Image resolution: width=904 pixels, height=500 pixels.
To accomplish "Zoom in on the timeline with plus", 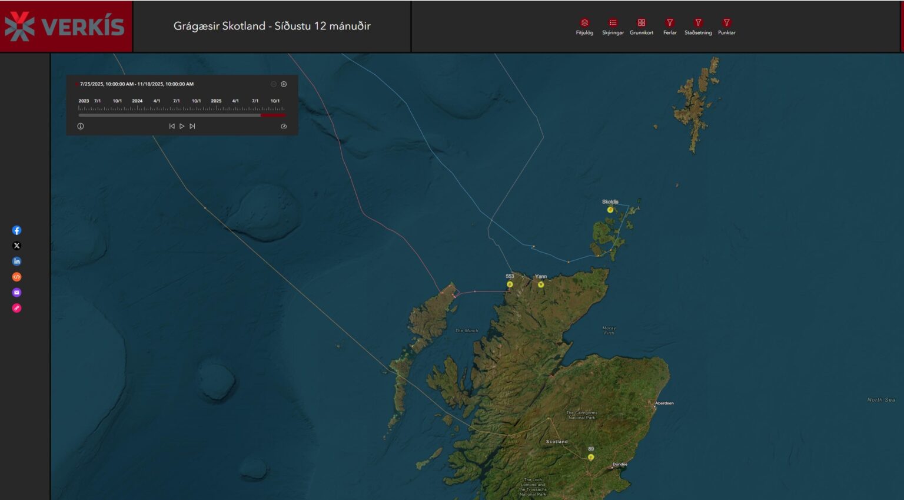I will pos(284,84).
